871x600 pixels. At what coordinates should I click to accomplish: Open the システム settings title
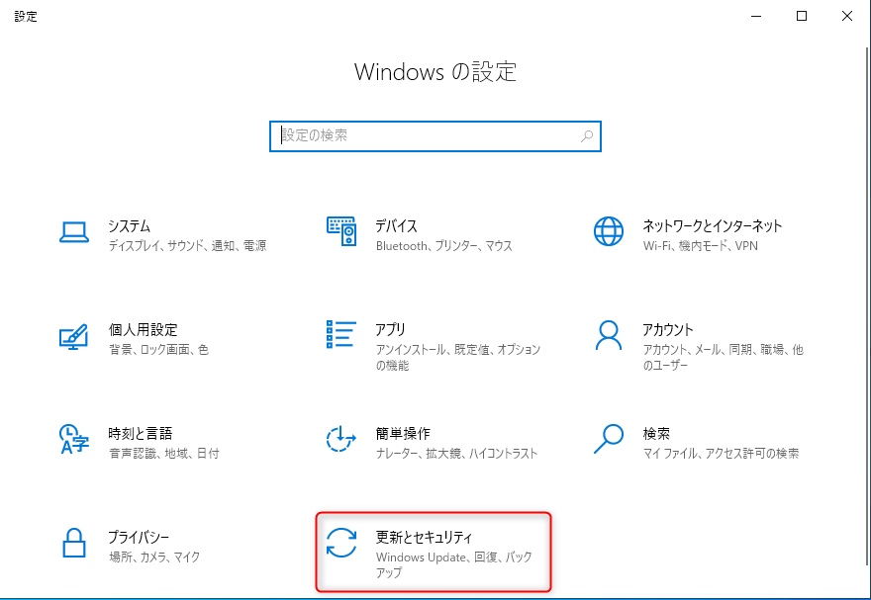click(129, 226)
